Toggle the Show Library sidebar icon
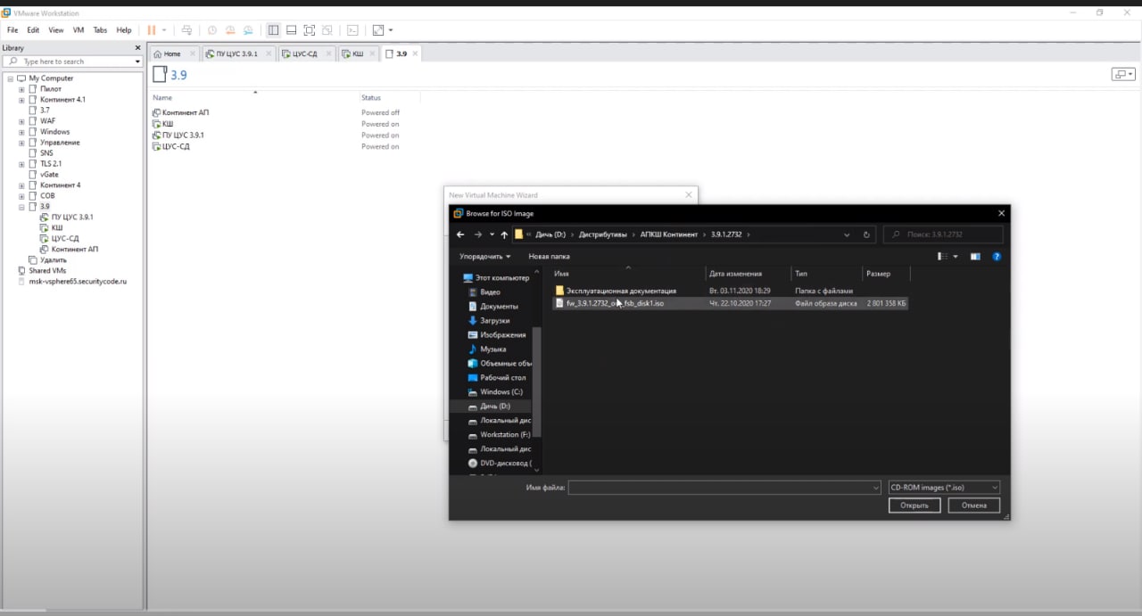 pos(274,30)
